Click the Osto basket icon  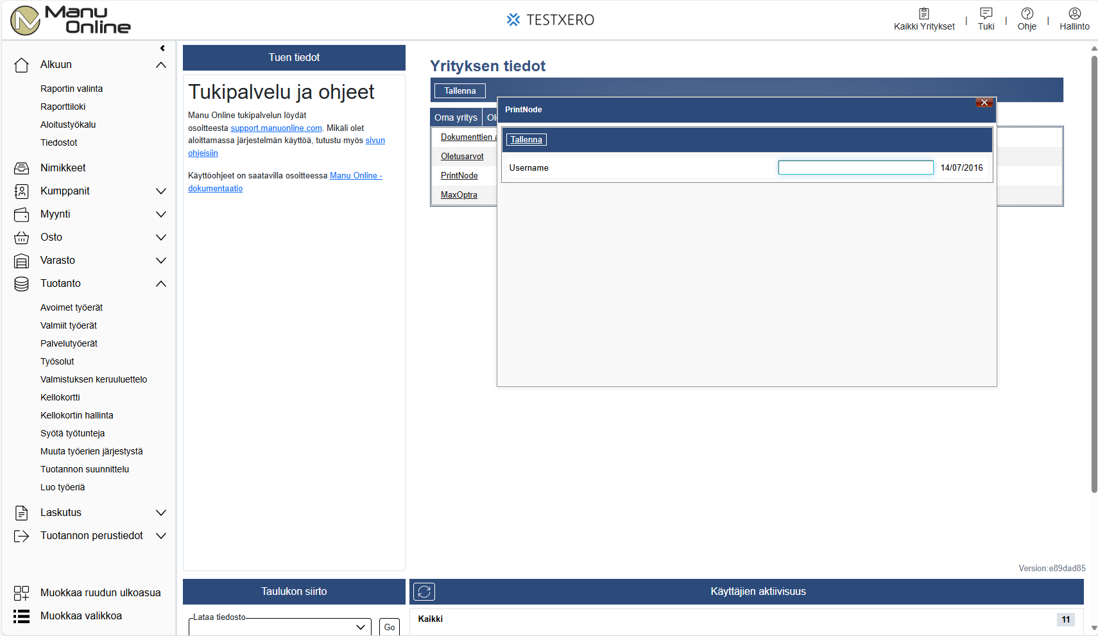click(22, 237)
